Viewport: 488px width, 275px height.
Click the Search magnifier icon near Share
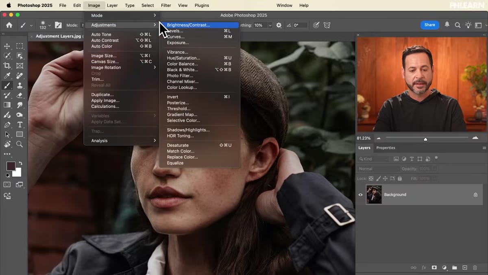457,25
